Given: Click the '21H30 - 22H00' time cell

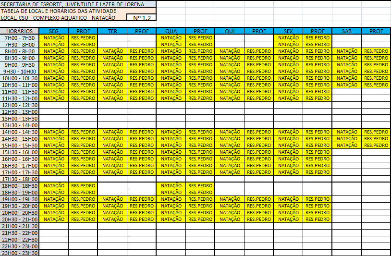Looking at the screenshot, I should point(19,233).
